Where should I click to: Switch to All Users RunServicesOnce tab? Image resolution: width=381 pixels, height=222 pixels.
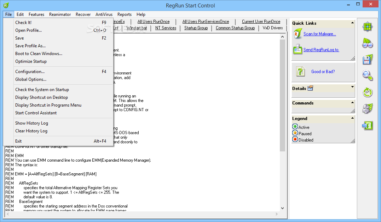[x=206, y=22]
